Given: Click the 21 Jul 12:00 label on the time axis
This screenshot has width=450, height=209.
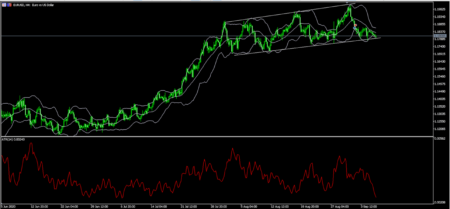Looking at the screenshot, I should 188,206.
